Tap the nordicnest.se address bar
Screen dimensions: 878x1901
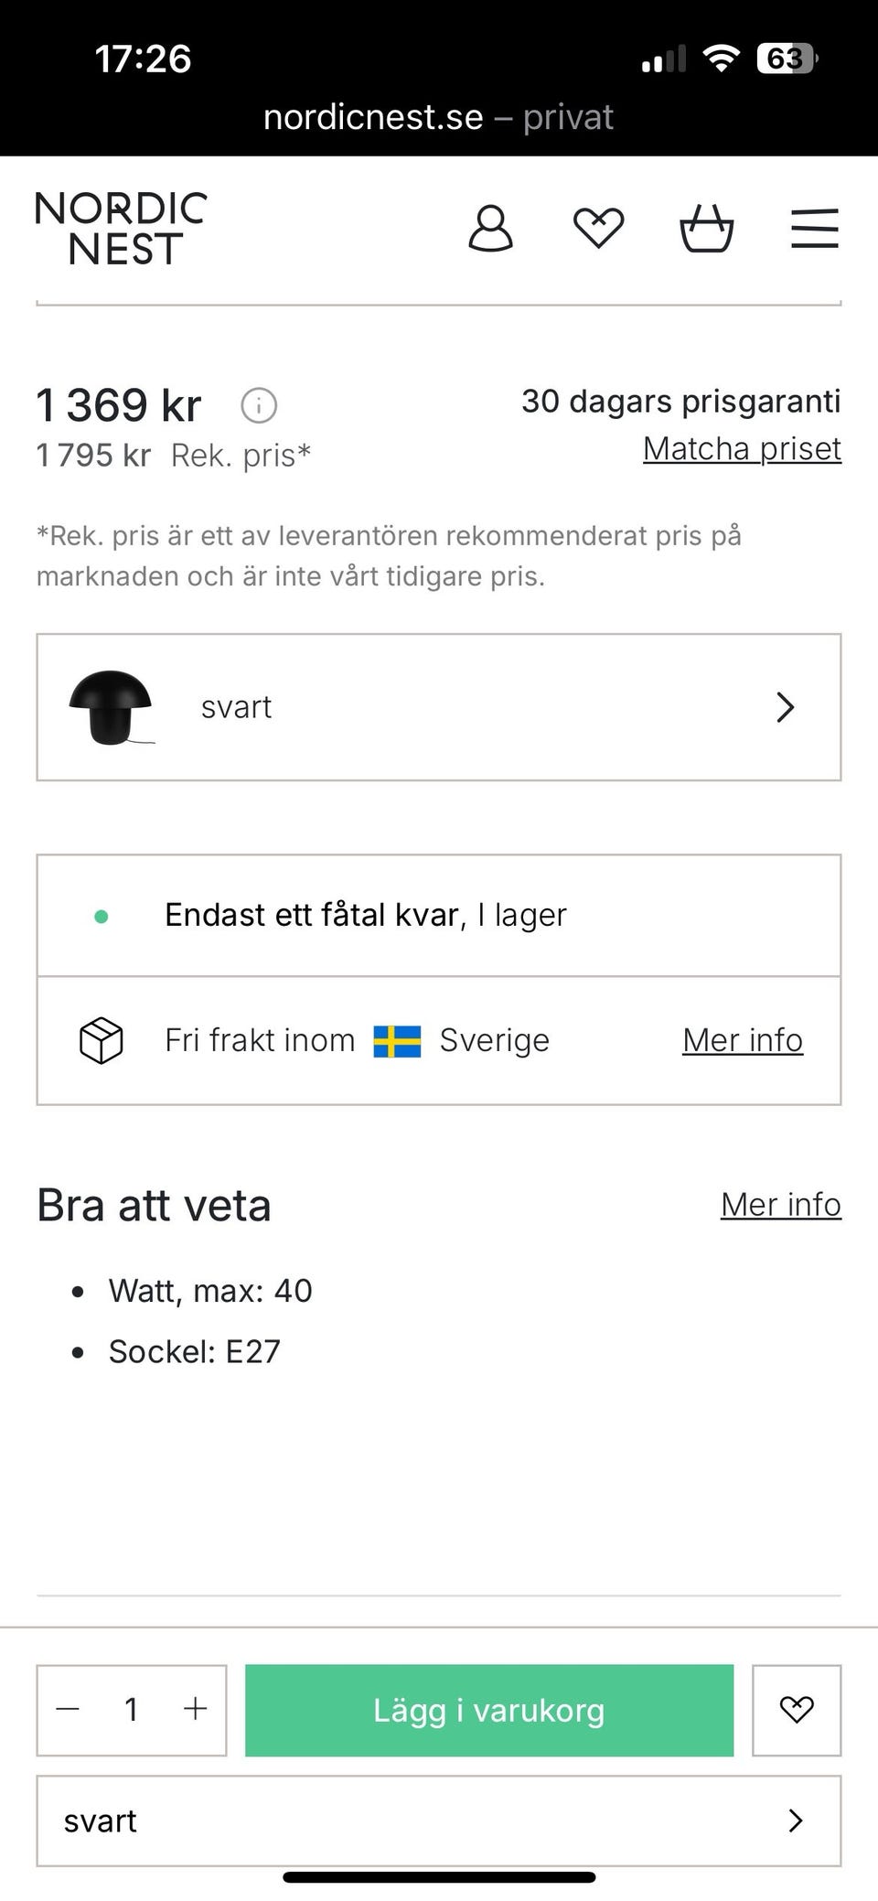[x=437, y=117]
